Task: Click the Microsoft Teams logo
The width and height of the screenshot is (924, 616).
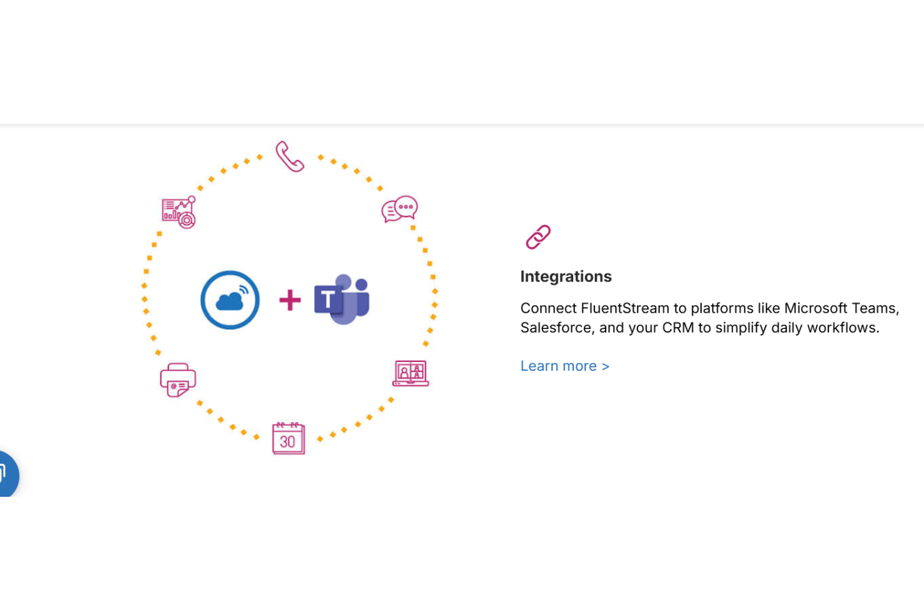Action: 342,300
